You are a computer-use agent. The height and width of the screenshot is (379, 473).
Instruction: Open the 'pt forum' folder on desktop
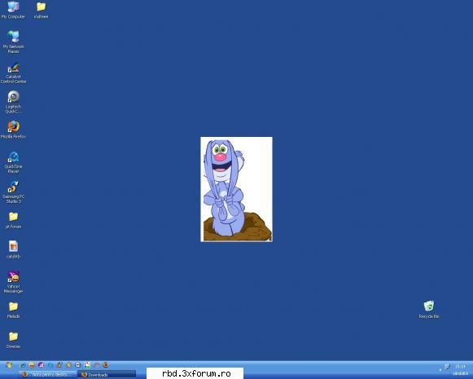click(13, 220)
